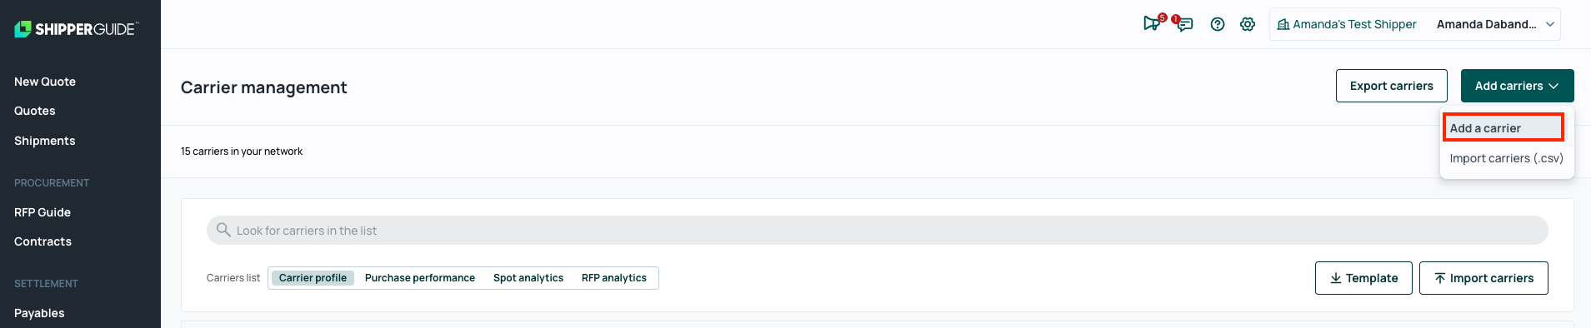This screenshot has height=328, width=1591.
Task: Collapse the Add carriers dropdown
Action: tap(1517, 86)
